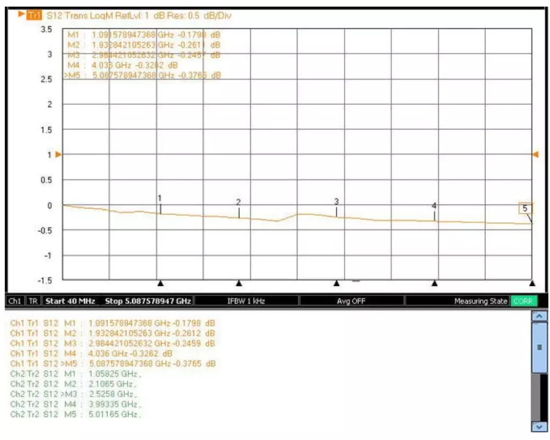Click the marker 4 triangle on frequency axis
Screen dimensions: 550x440
(x=435, y=283)
